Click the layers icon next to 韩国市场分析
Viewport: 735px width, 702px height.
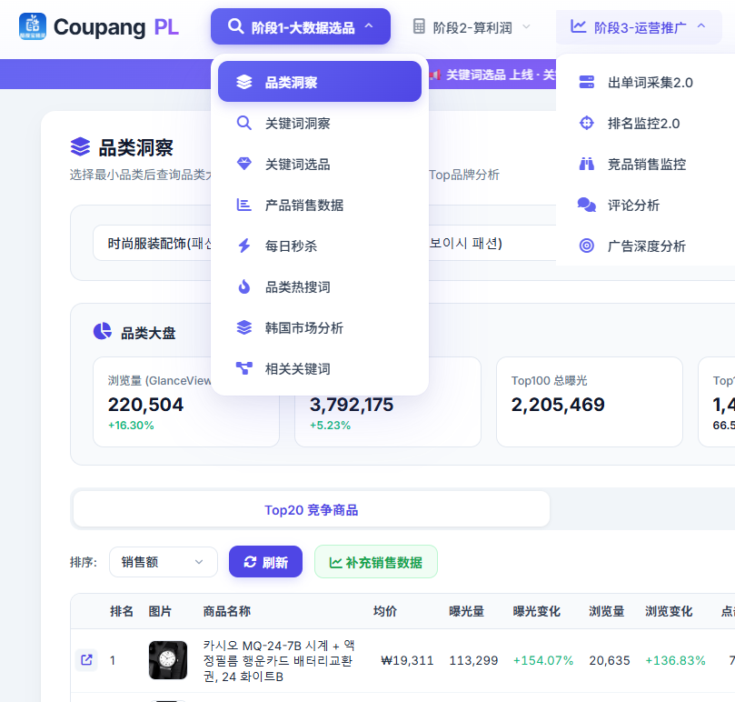pos(244,327)
